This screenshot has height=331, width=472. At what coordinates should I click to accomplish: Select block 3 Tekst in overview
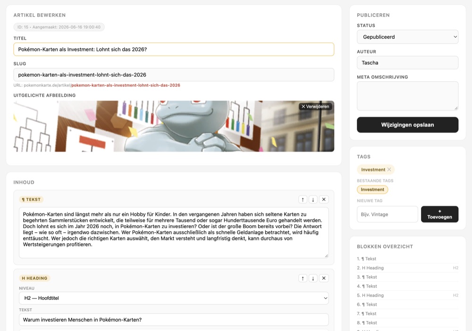coord(408,277)
